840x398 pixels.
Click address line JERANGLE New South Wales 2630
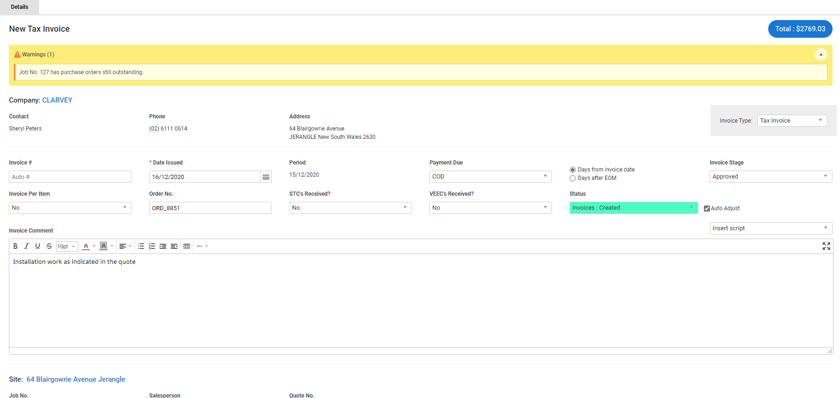pos(332,137)
